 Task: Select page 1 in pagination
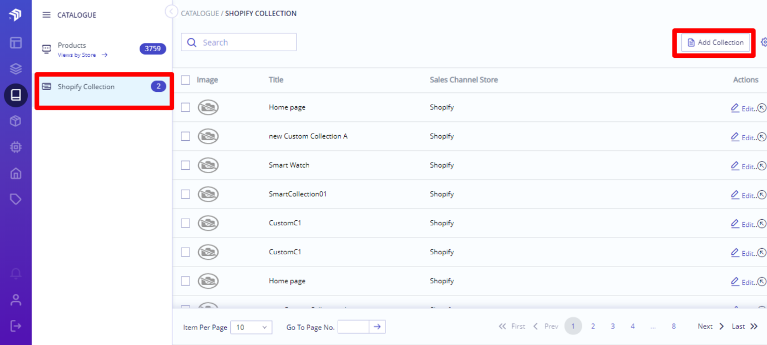tap(573, 326)
